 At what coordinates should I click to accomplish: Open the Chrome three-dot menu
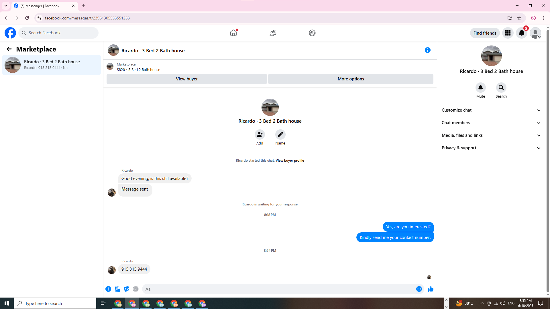click(544, 18)
